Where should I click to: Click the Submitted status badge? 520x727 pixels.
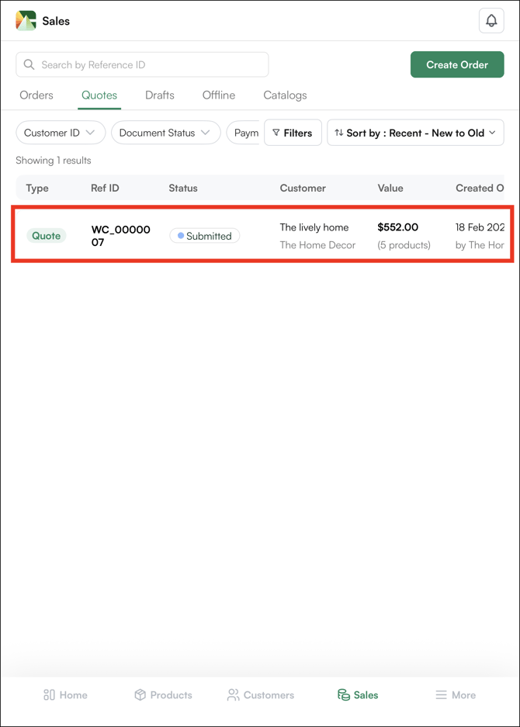point(205,236)
